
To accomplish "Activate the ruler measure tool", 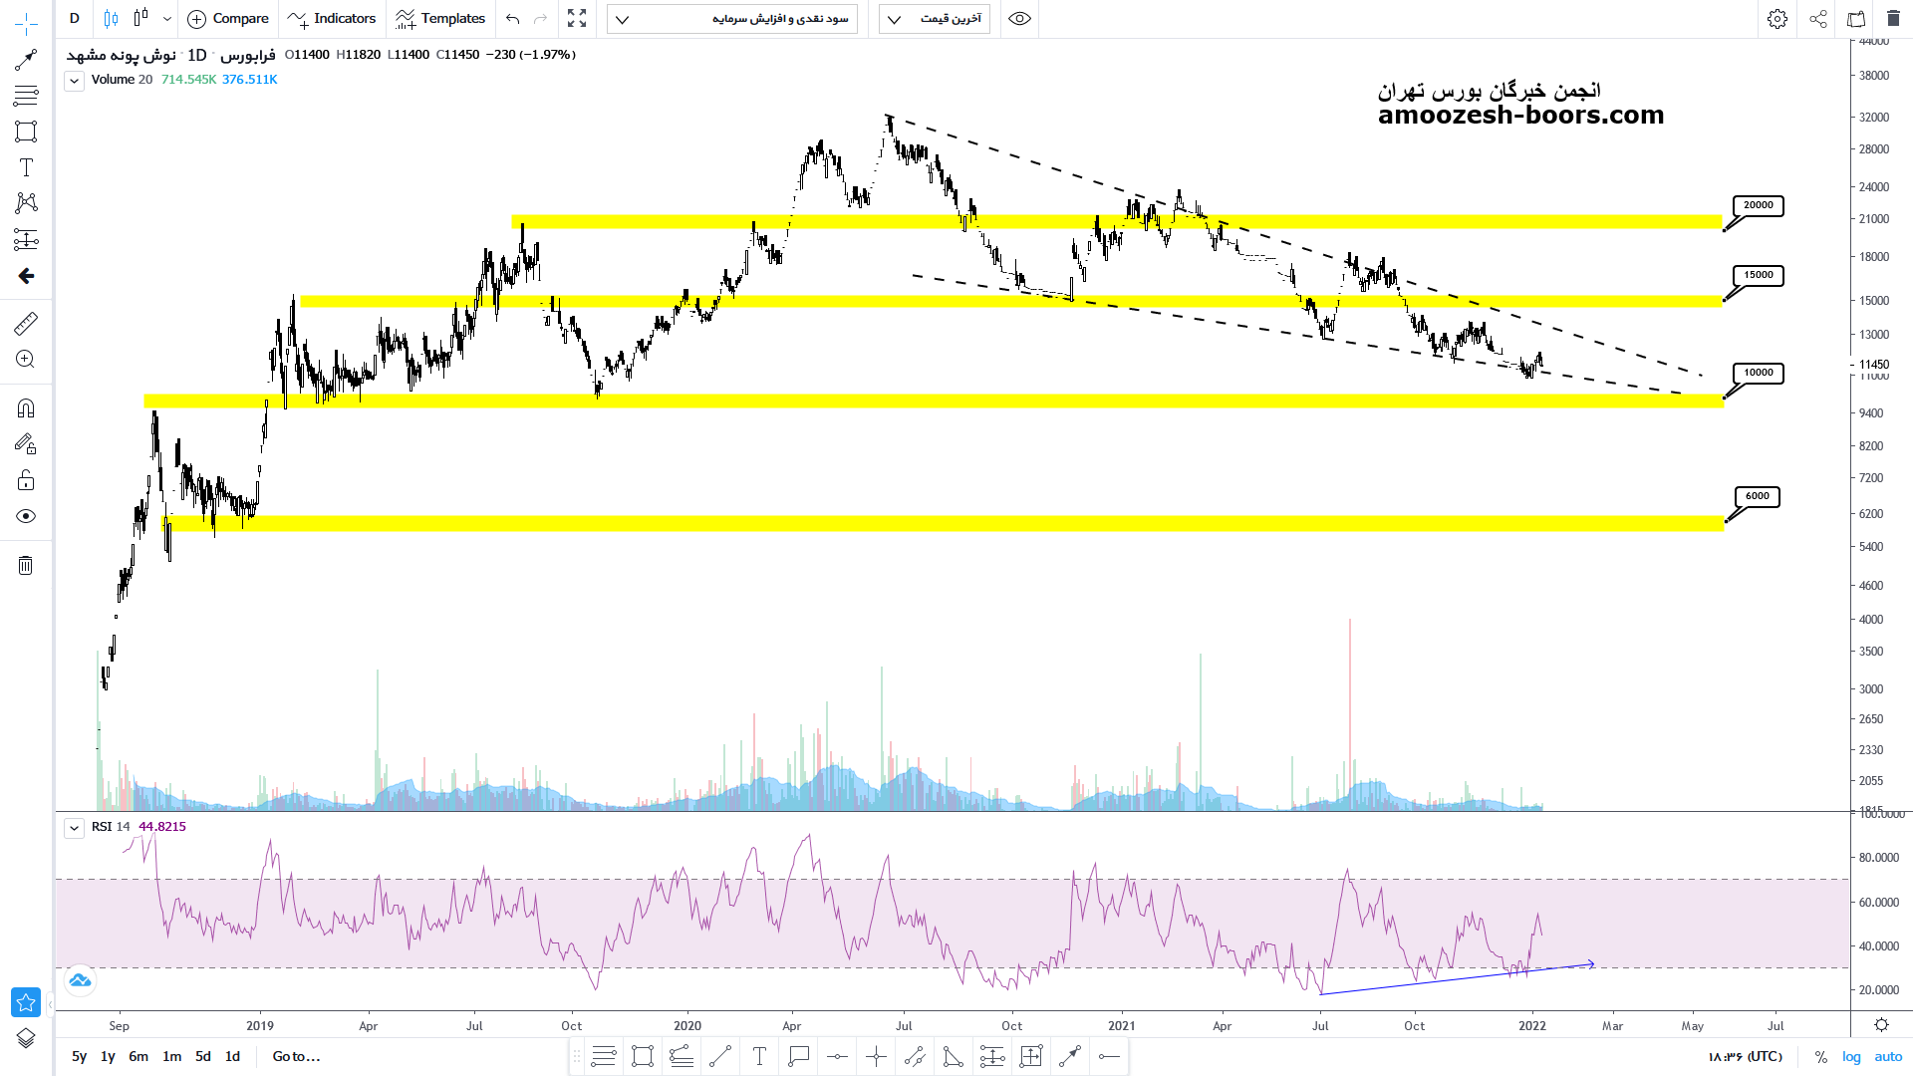I will (26, 323).
